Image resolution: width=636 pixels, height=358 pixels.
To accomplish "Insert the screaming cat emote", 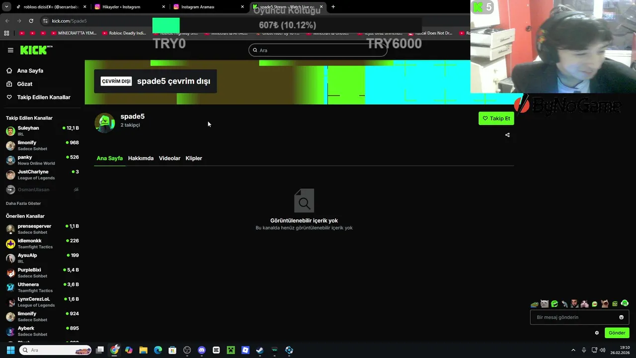I will 605,304.
